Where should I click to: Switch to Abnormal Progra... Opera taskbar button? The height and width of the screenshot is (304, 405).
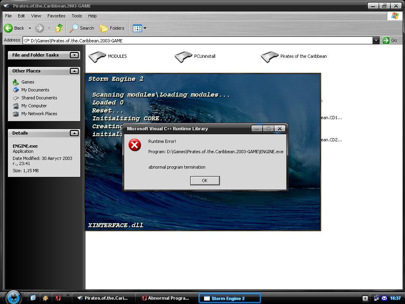[x=167, y=298]
